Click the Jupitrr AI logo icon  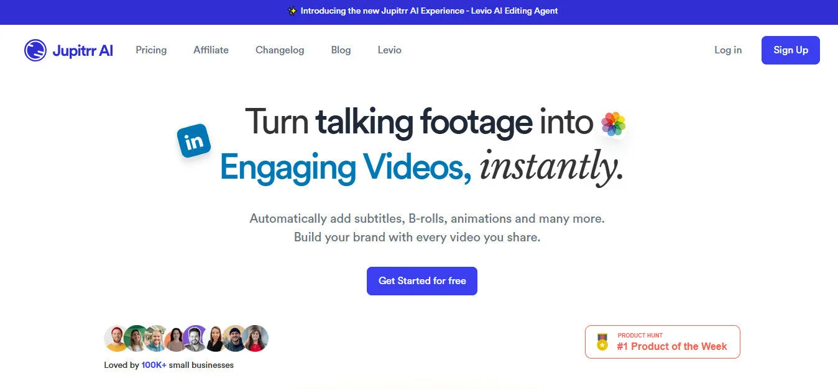[x=35, y=50]
